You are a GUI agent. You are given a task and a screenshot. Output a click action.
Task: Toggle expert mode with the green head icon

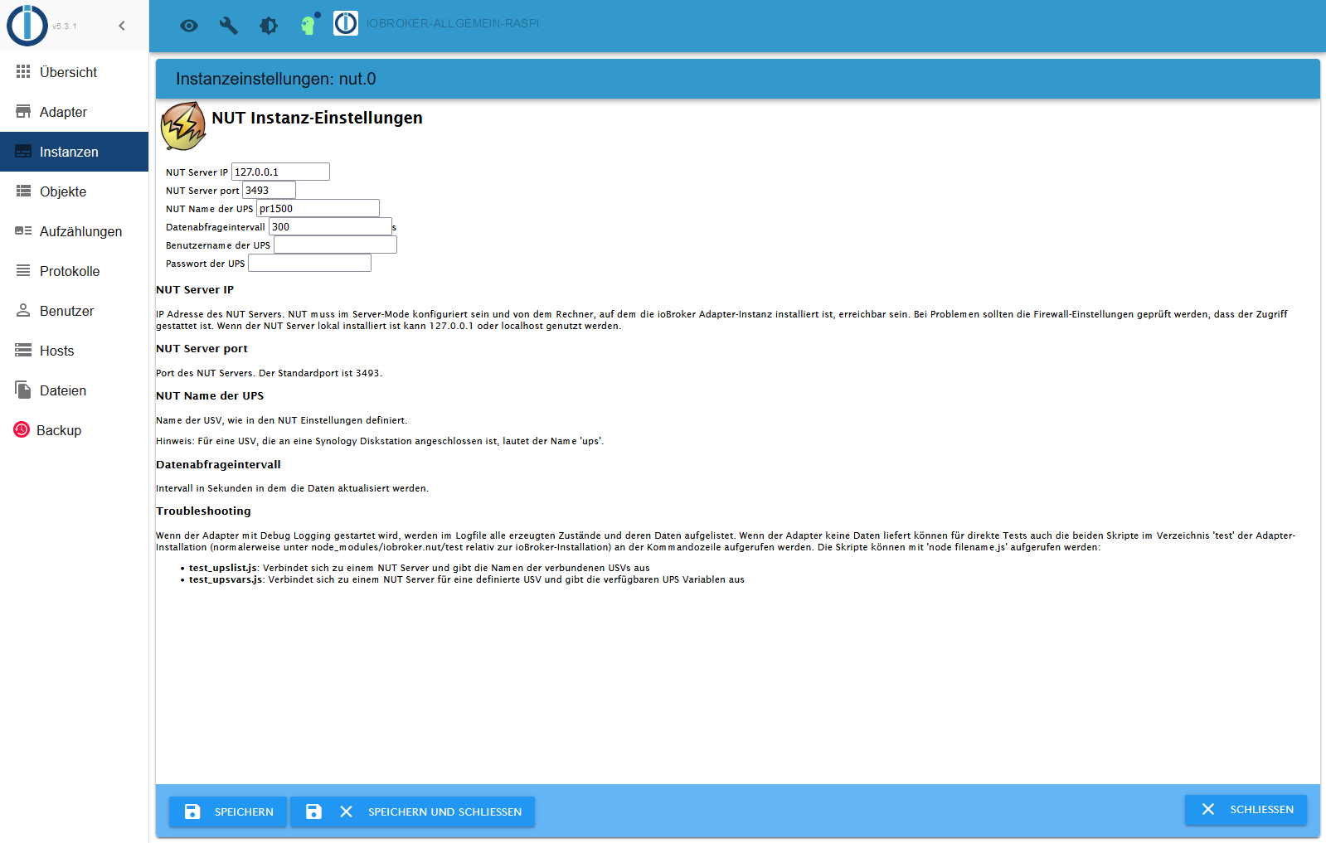pyautogui.click(x=309, y=25)
